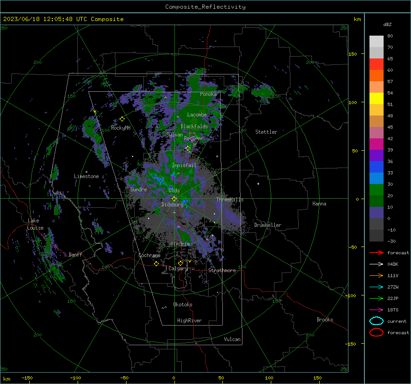Click the Blackfalds label
This screenshot has width=411, height=384.
[194, 126]
